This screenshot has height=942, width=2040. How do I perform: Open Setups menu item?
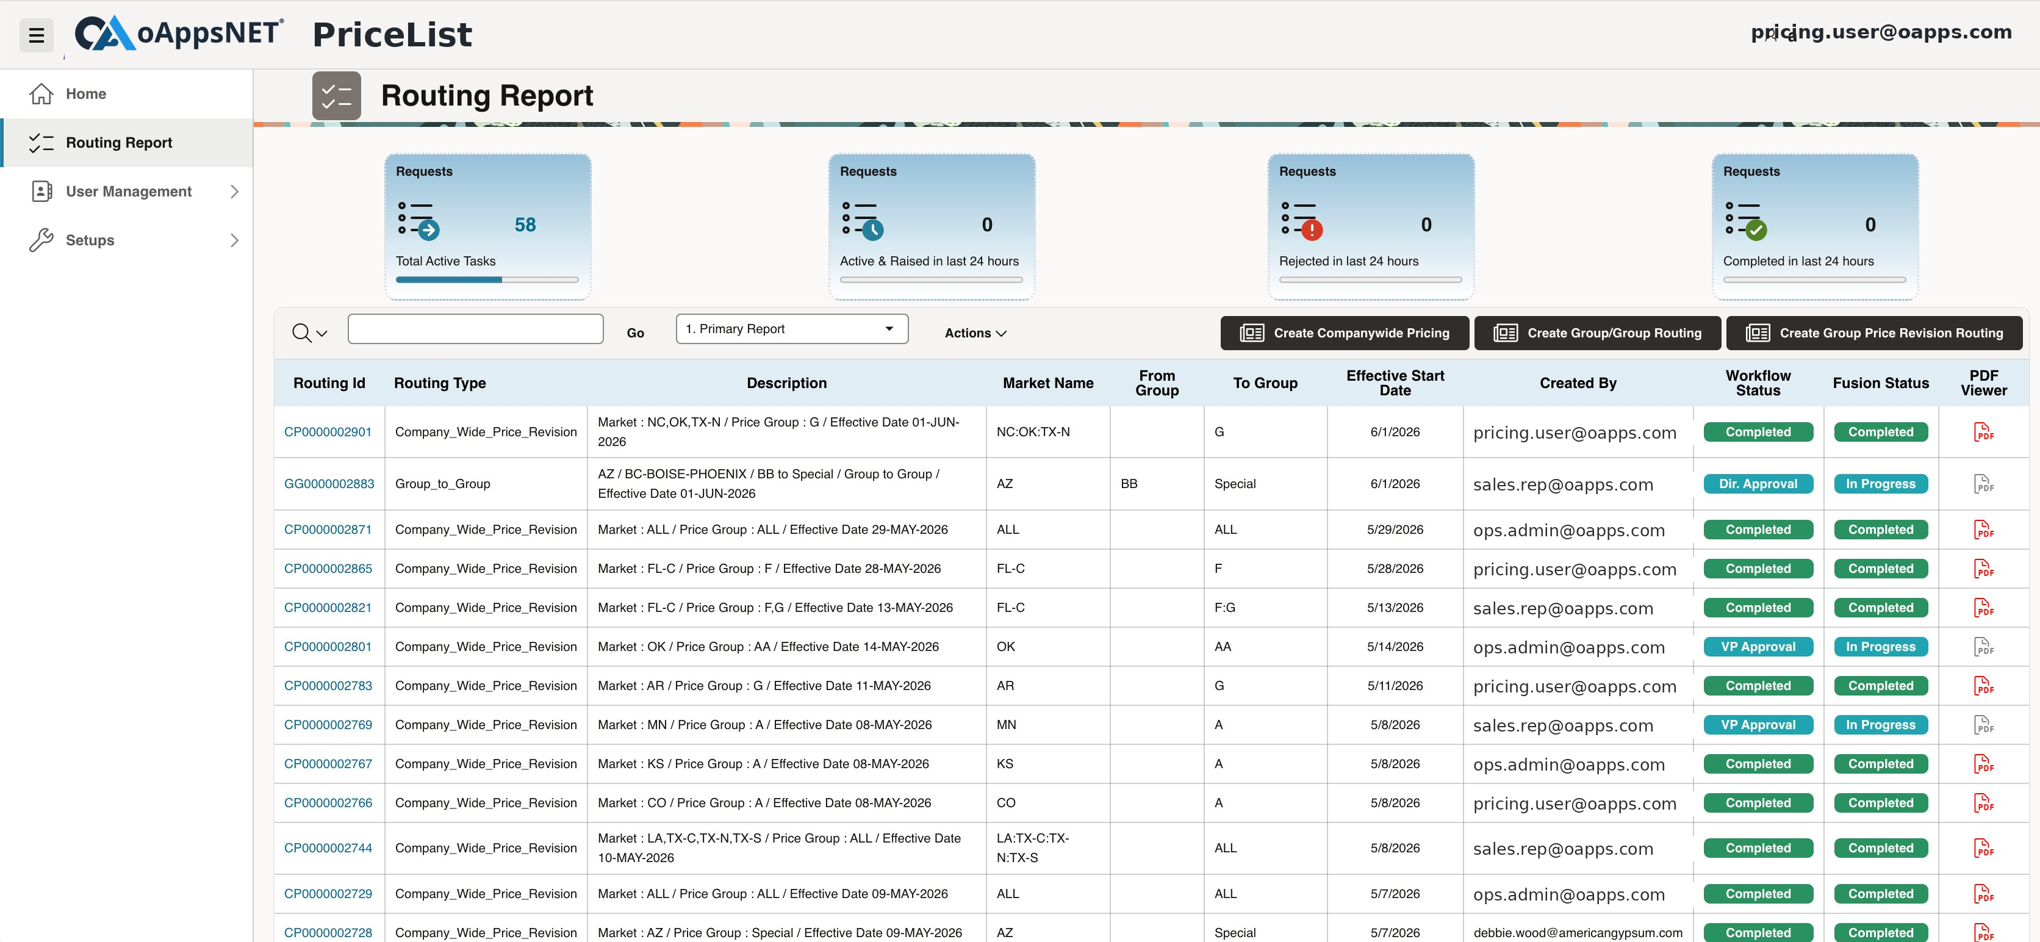127,240
